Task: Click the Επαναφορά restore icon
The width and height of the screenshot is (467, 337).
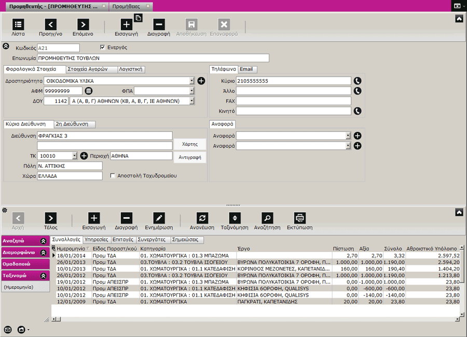Action: point(224,24)
